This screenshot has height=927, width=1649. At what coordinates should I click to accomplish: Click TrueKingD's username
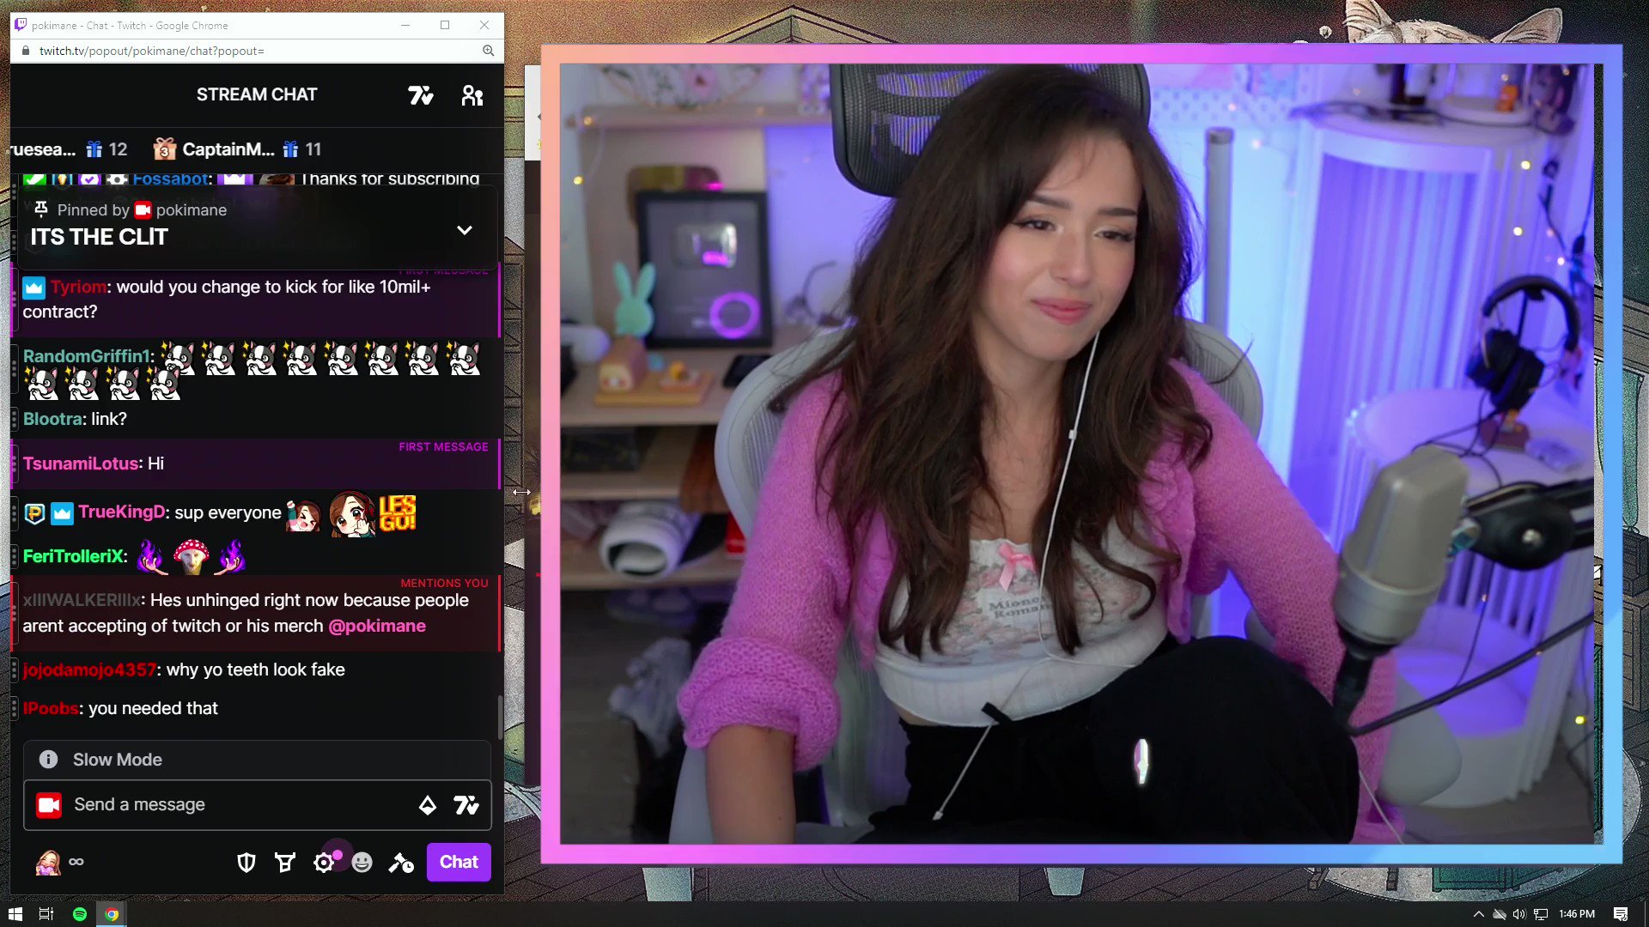[122, 512]
